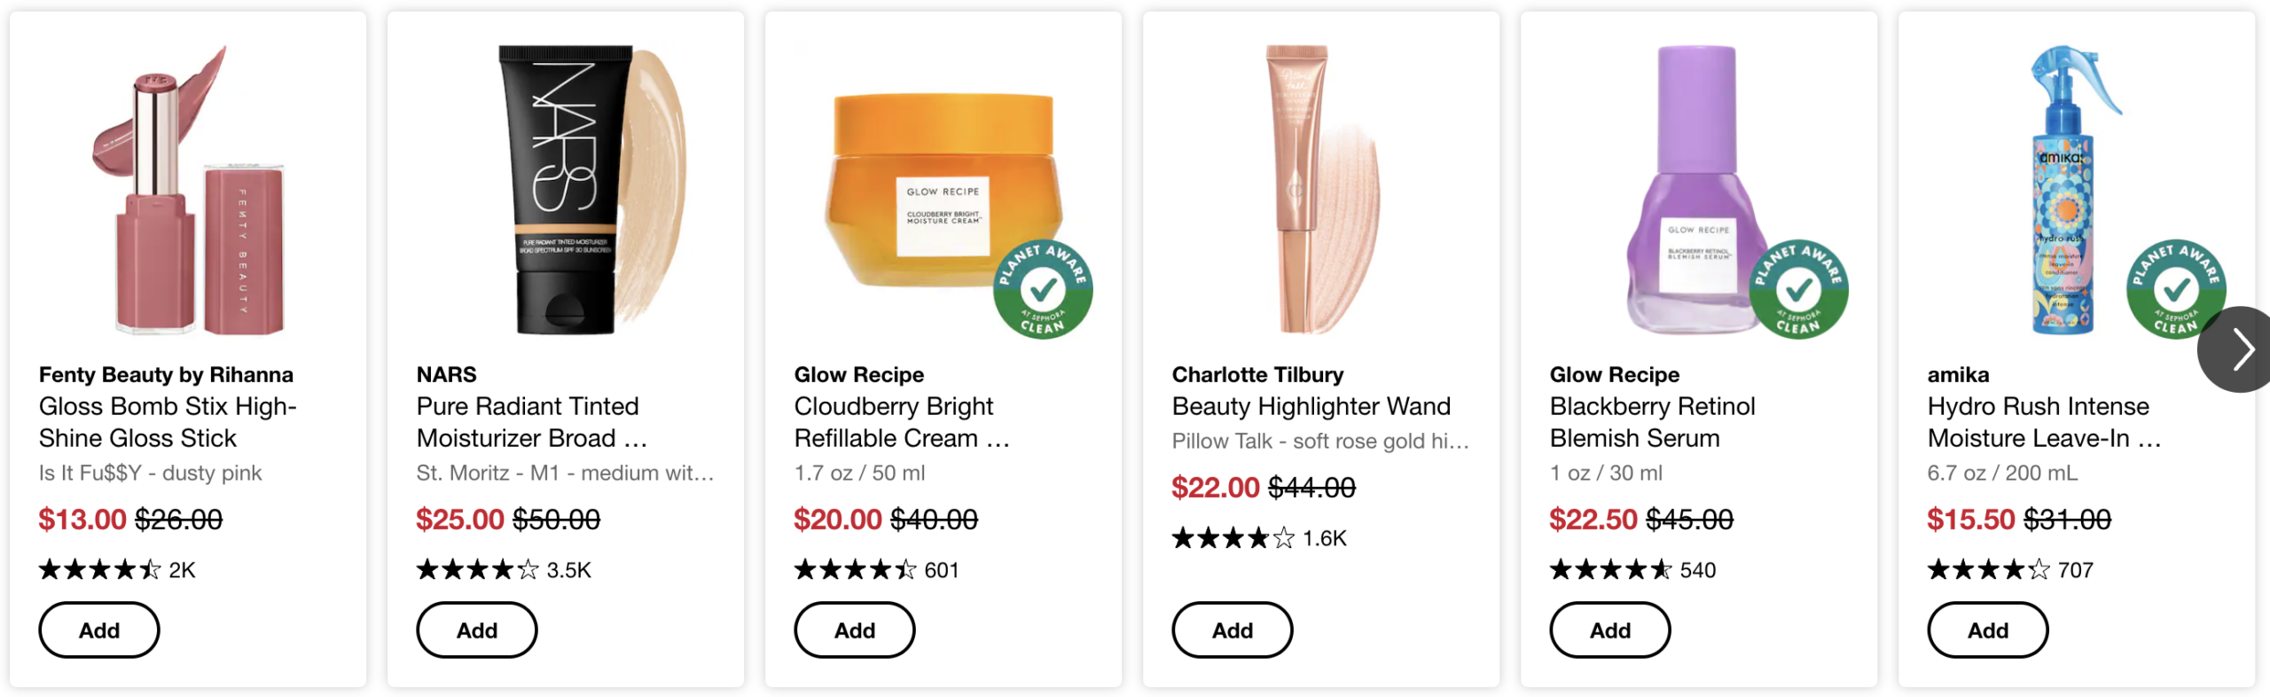The height and width of the screenshot is (697, 2270).
Task: Add Blackberry Retinol Blemish Serum to basket
Action: [1610, 630]
